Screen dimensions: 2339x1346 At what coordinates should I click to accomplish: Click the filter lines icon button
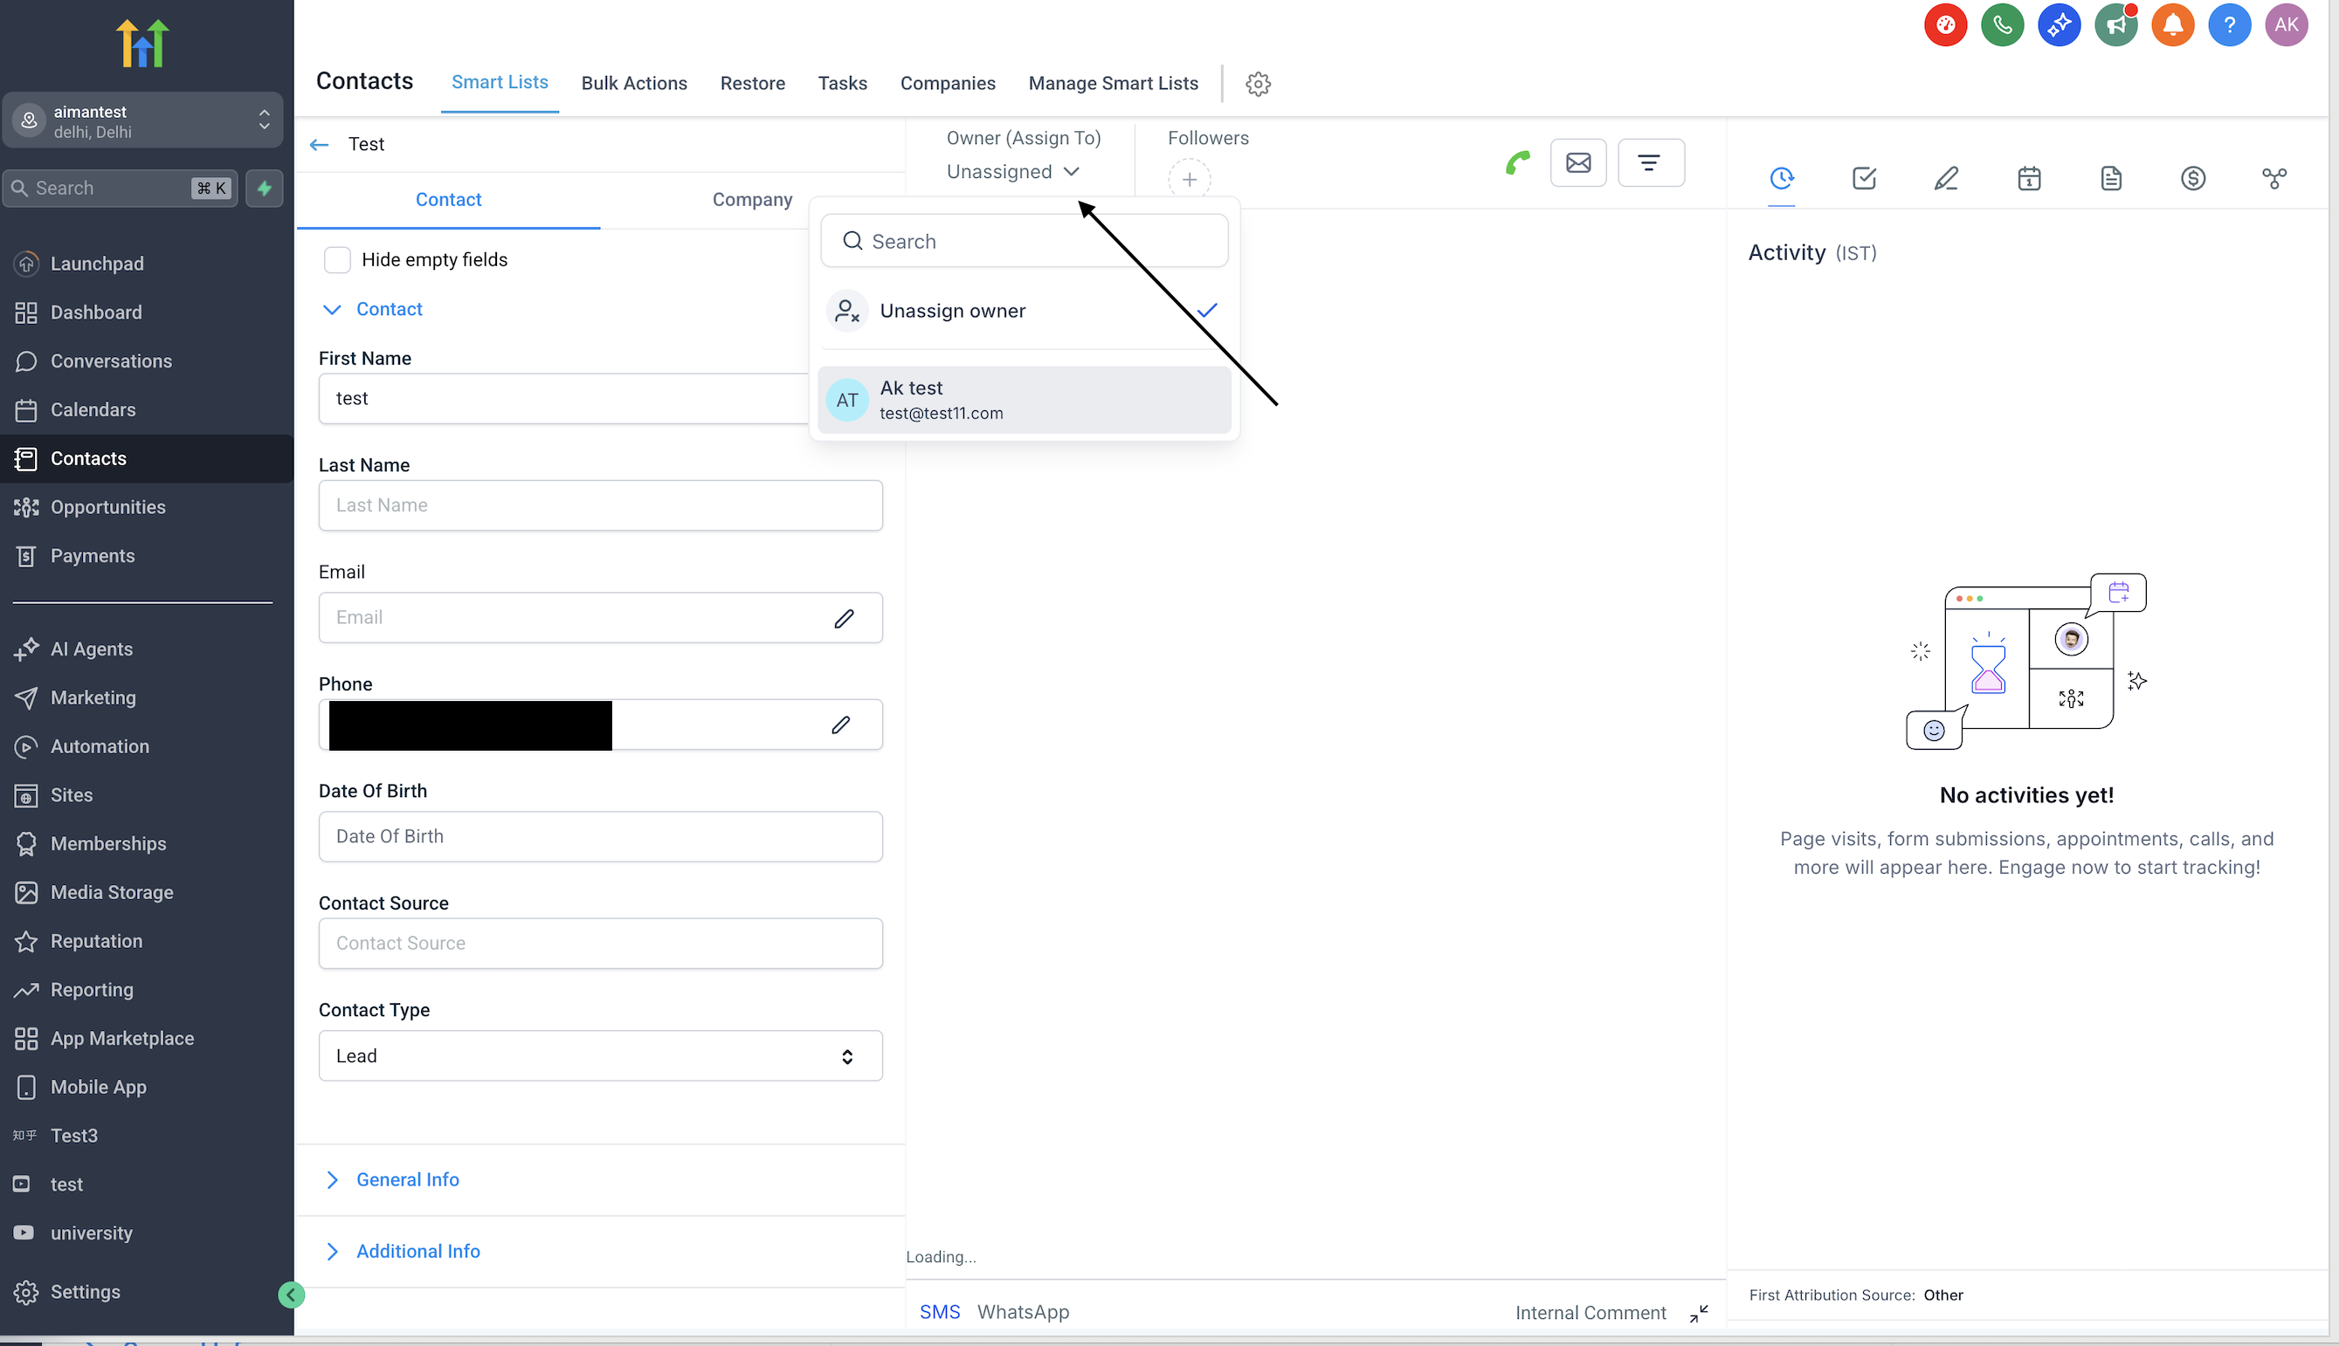(1649, 163)
